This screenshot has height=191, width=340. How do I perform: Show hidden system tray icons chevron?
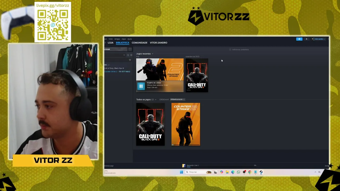coord(315,172)
